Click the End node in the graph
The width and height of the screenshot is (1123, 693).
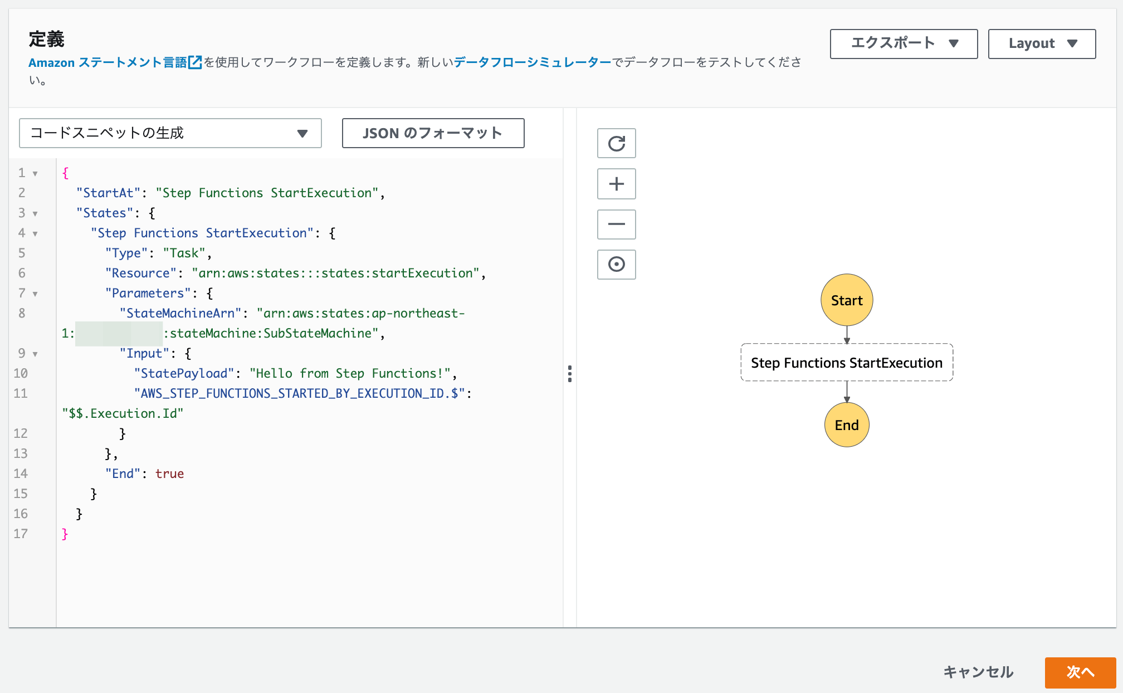pyautogui.click(x=847, y=424)
